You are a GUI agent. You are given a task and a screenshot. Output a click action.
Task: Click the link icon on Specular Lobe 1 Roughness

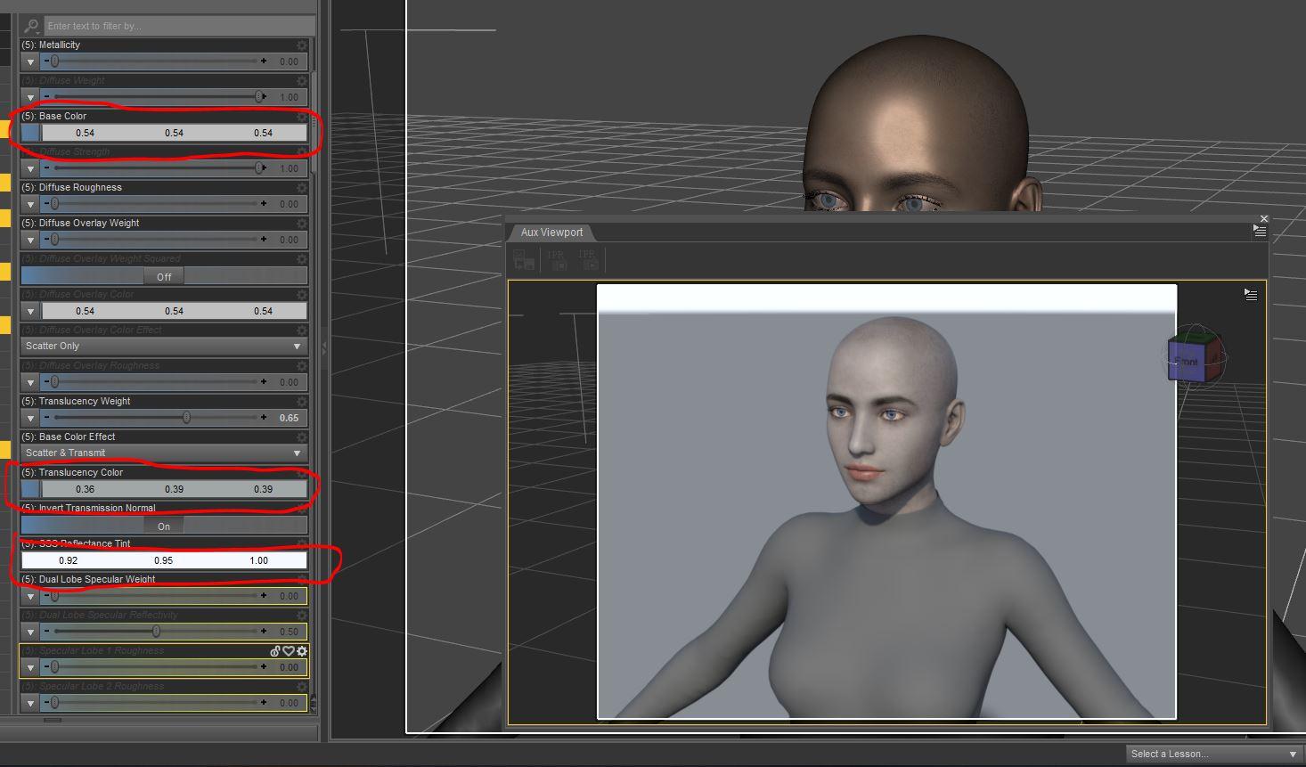275,651
